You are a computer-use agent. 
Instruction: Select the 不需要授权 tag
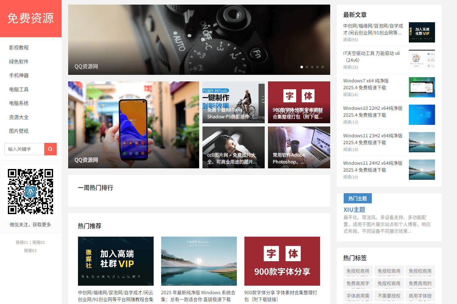point(389,296)
